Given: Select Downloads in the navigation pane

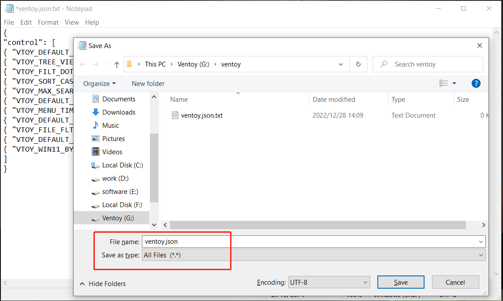Looking at the screenshot, I should 119,112.
